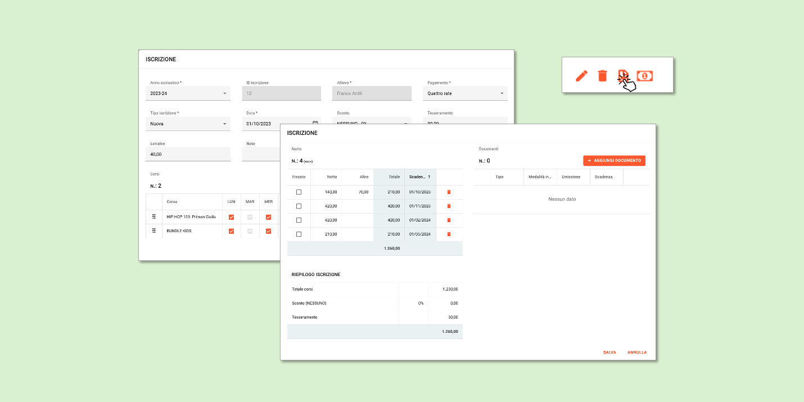Uncheck LUN for BUNDLE KIDS course

point(231,231)
